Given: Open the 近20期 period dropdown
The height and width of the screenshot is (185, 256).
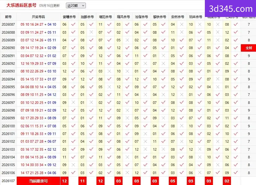Looking at the screenshot, I should (76, 5).
